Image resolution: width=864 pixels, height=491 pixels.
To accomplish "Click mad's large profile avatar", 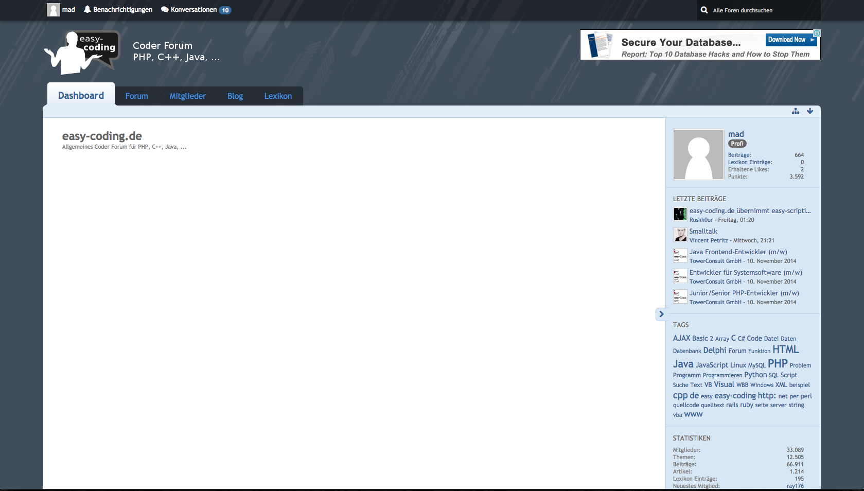I will [698, 154].
